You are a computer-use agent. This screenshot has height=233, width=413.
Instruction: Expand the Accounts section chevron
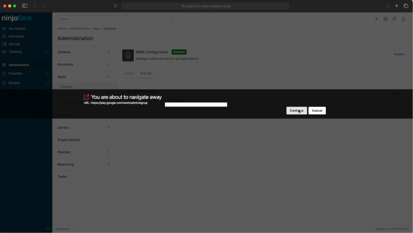(x=109, y=64)
